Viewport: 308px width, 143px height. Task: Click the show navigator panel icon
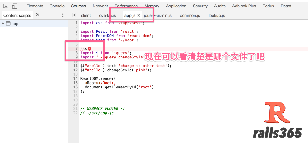(x=73, y=15)
